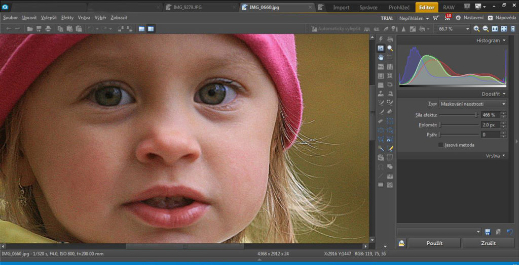
Task: Click the blue reset arrow icon
Action: (509, 232)
